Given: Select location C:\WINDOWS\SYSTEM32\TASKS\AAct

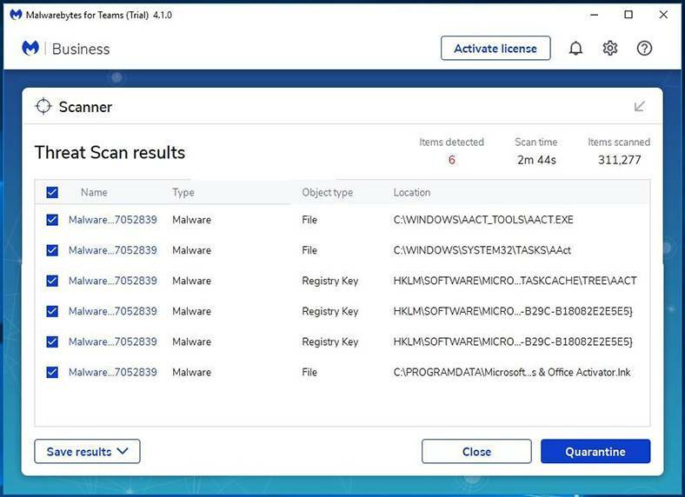Looking at the screenshot, I should click(x=482, y=250).
